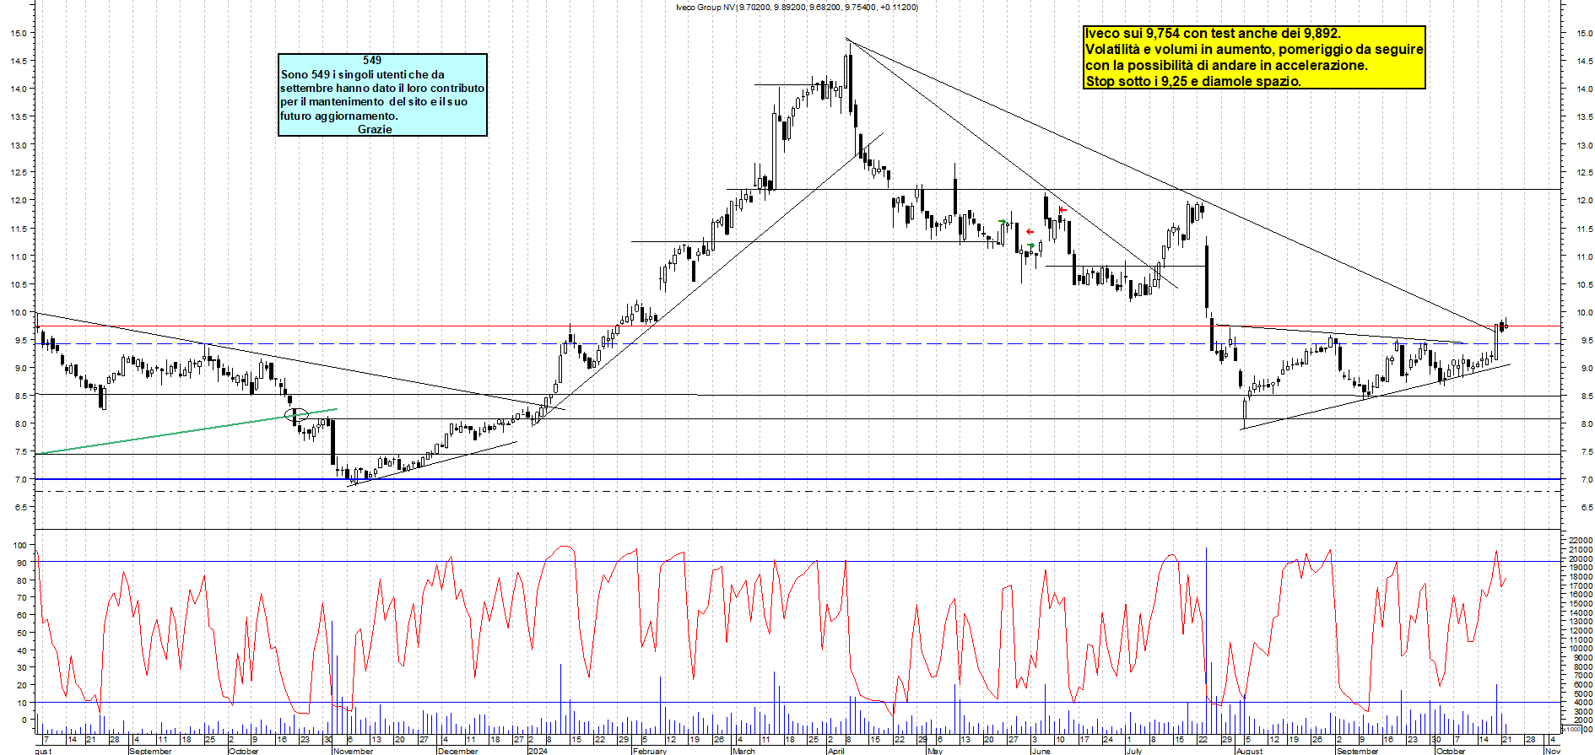
Task: Click the word 'Grazie' in the cyan box
Action: 375,129
